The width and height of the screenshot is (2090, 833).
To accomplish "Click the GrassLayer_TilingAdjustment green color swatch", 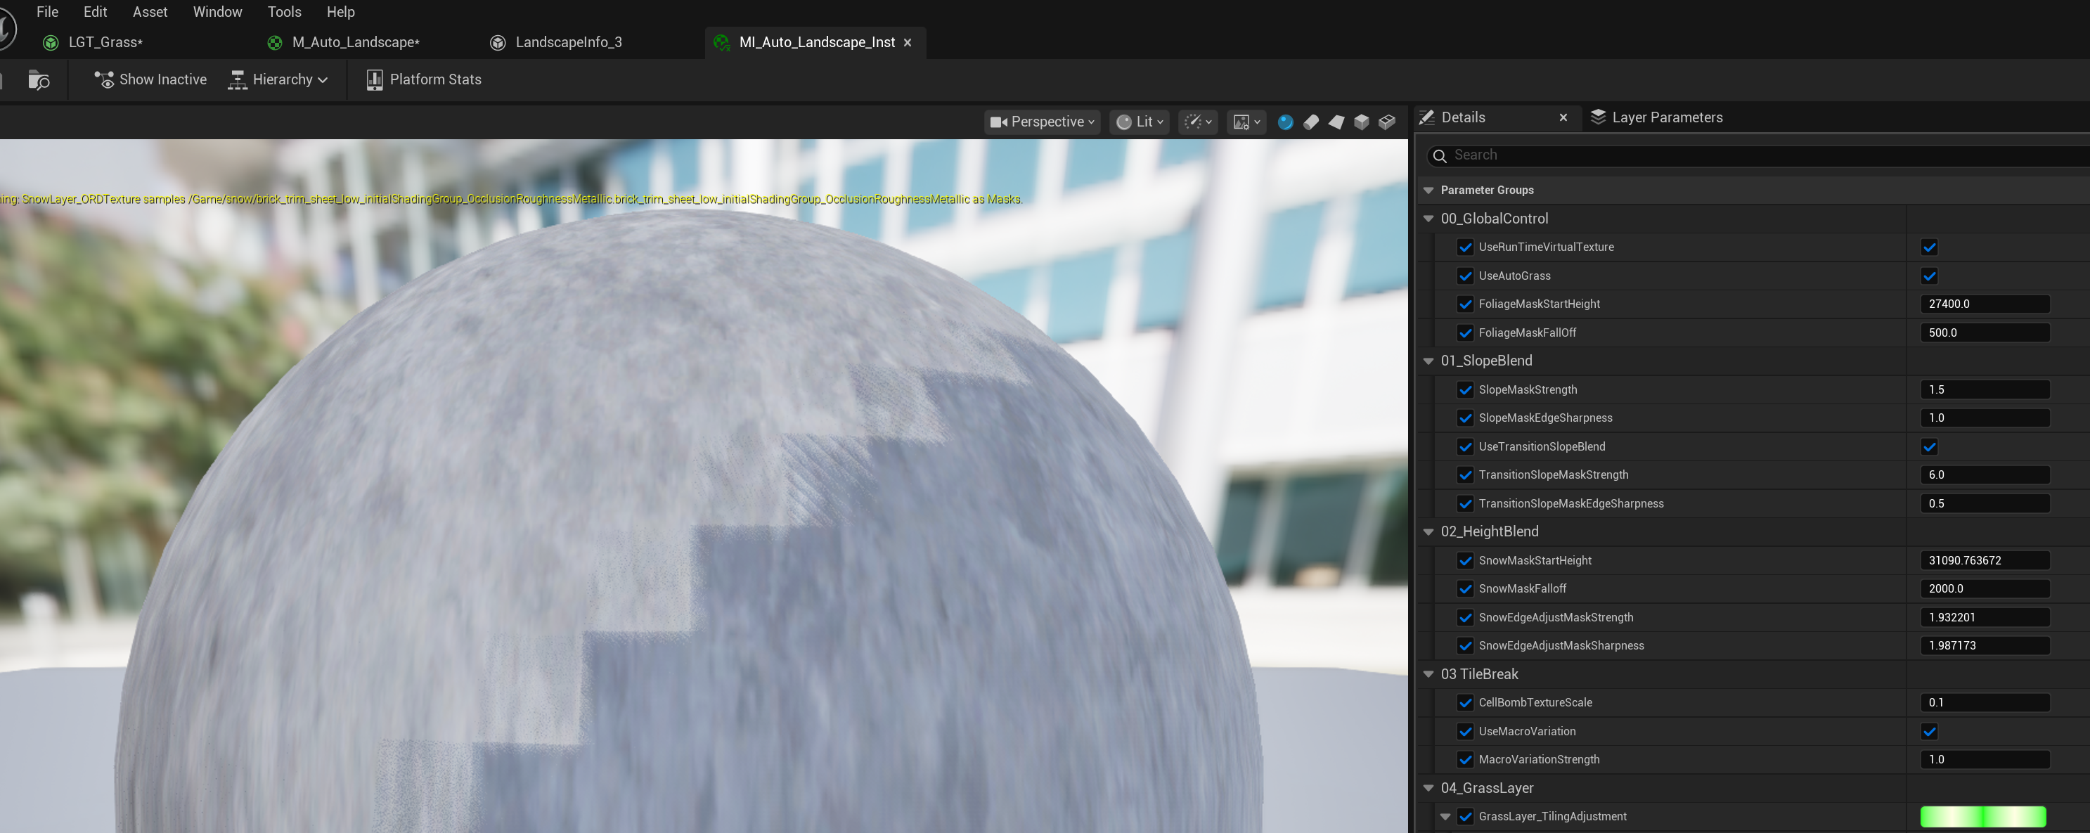I will click(x=1983, y=817).
